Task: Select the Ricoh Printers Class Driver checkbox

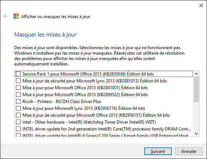Action: coord(18,102)
